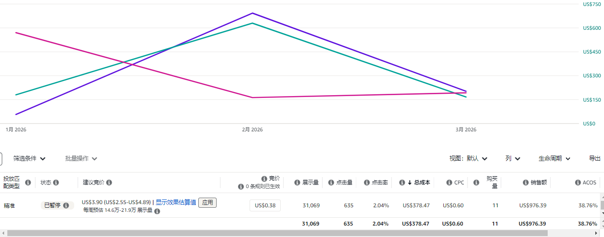This screenshot has height=237, width=604.
Task: Click info icon next to 投放匹配类型 header
Action: tap(28, 183)
